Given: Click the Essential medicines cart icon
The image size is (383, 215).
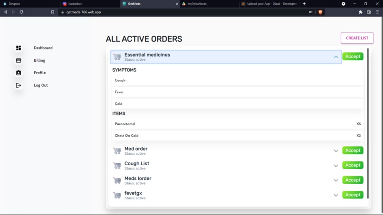Looking at the screenshot, I should pyautogui.click(x=117, y=56).
